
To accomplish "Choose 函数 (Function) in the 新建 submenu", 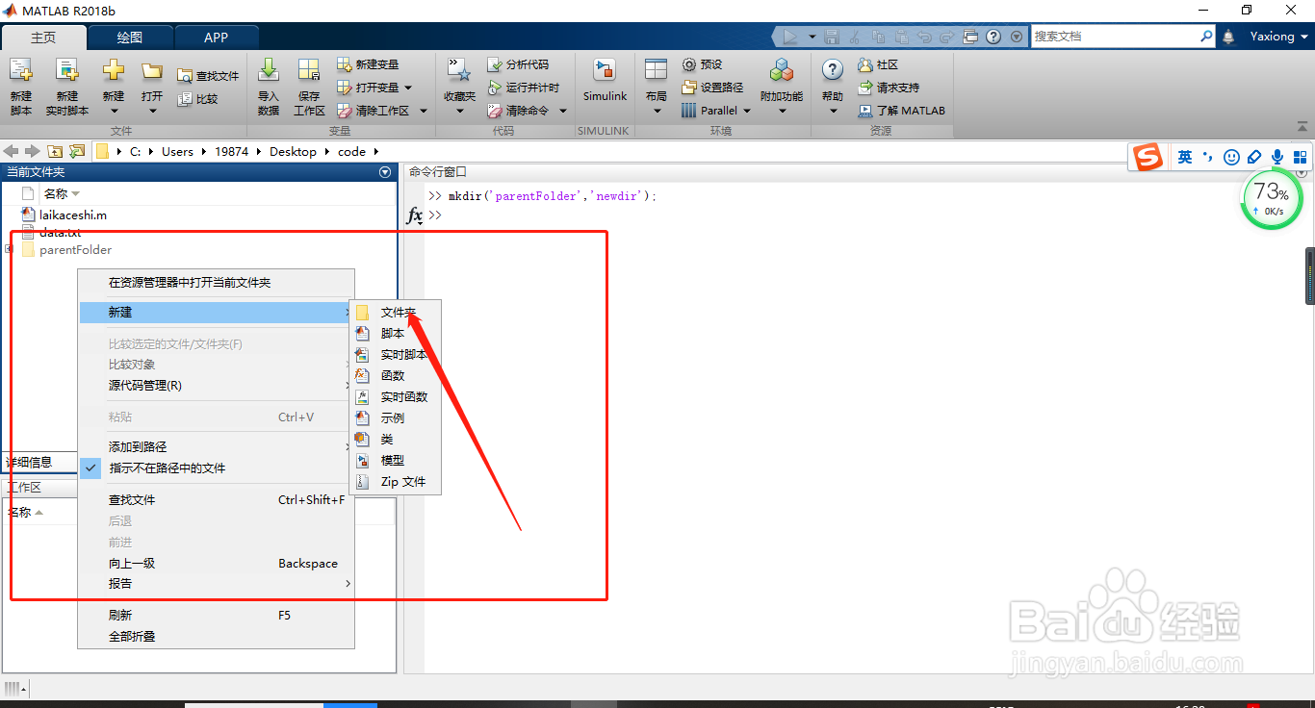I will pos(395,376).
